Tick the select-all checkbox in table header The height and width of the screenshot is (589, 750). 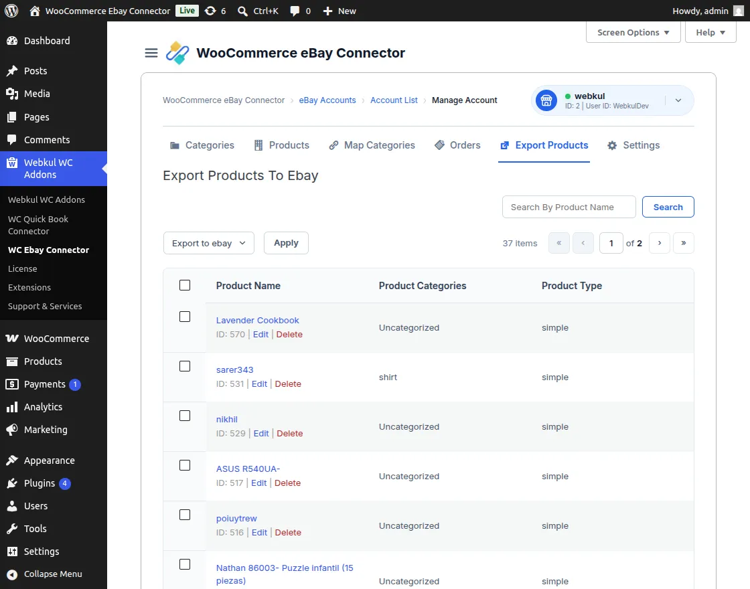(185, 285)
